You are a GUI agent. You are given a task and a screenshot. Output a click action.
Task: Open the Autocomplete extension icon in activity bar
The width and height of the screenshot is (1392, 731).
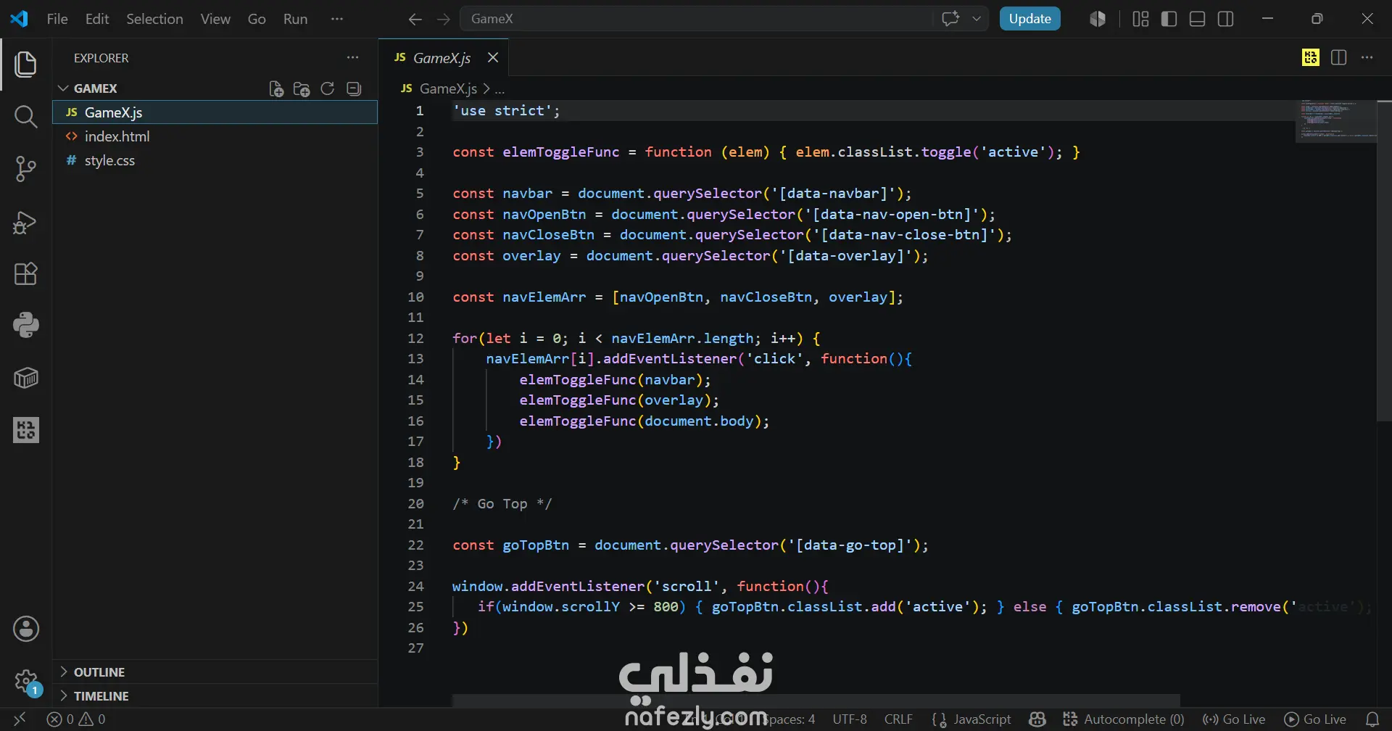pos(26,430)
